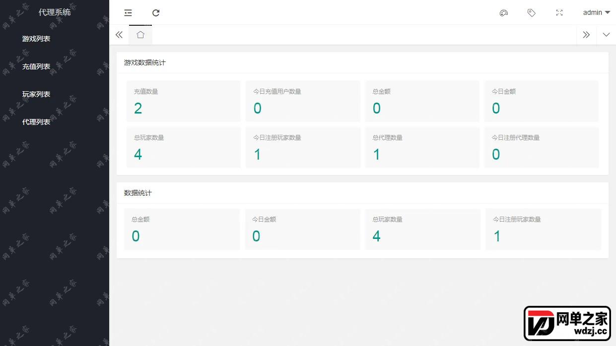The image size is (616, 346).
Task: Click 总玩家数量 card under 游戏数据统计
Action: coord(184,147)
